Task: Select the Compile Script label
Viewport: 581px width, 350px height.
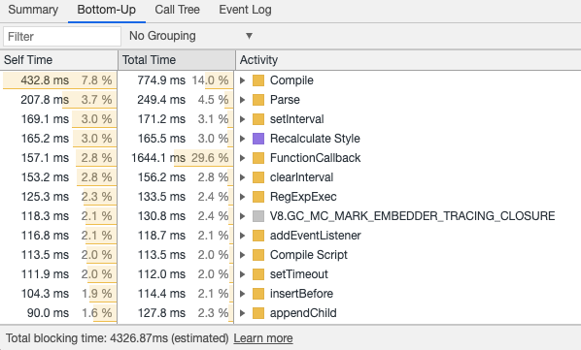Action: pyautogui.click(x=309, y=255)
